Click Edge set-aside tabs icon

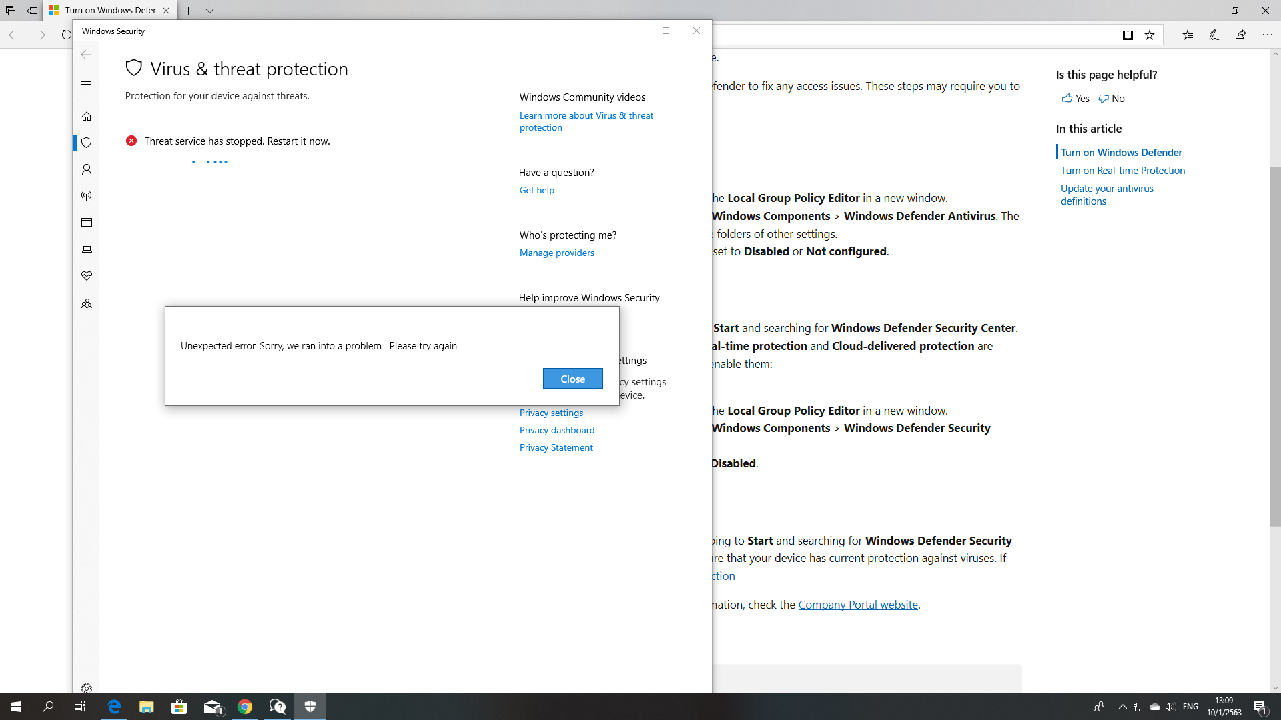coord(11,11)
